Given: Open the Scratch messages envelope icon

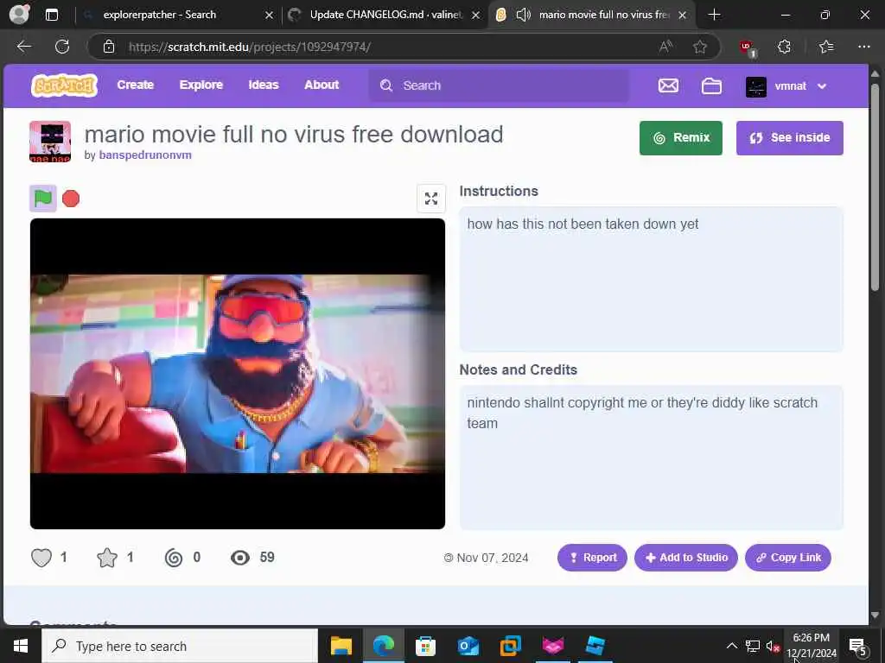Looking at the screenshot, I should [668, 85].
